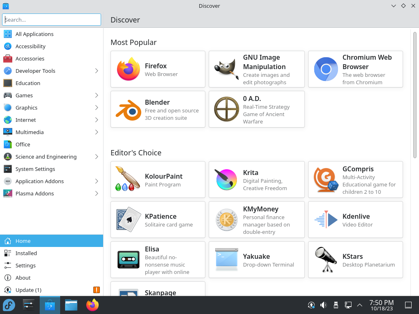Click the updates tray icon
The height and width of the screenshot is (314, 419).
[x=311, y=305]
